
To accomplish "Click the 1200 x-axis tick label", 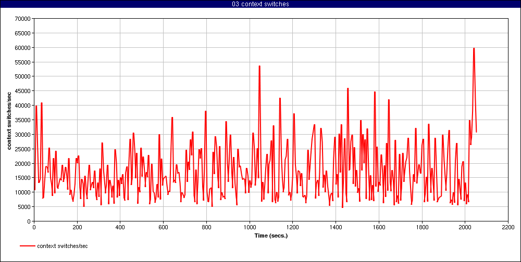I will [x=292, y=227].
